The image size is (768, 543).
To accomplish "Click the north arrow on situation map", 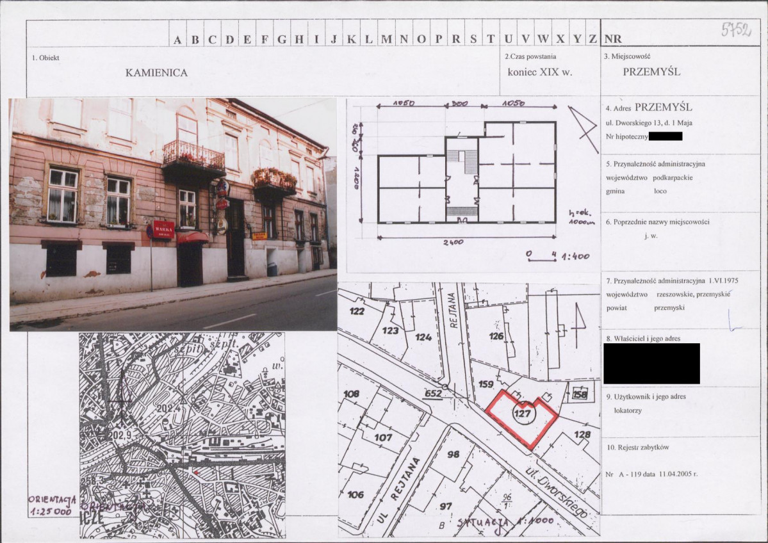I will point(579,321).
